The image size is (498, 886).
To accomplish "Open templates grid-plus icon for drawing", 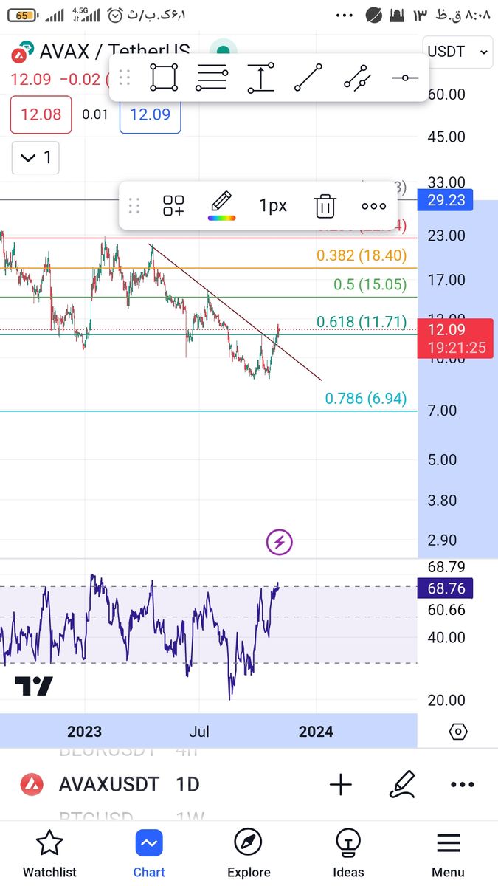I will click(173, 206).
